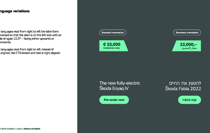Click the Buttons and labels breadcrumb
This screenshot has height=133, width=210.
[x=32, y=129]
